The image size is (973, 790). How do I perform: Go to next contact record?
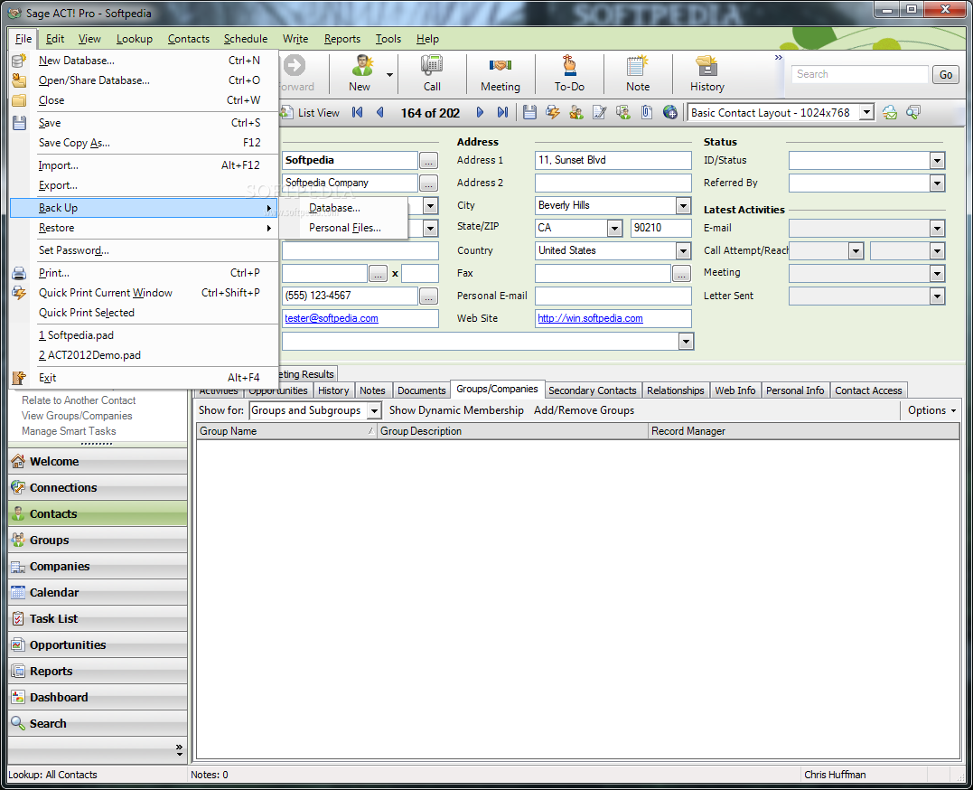480,112
